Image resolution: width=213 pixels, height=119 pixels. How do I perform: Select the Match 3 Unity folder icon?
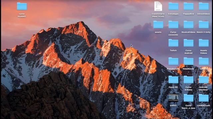click(x=204, y=24)
